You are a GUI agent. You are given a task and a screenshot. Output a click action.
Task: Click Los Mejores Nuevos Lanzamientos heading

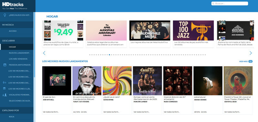pyautogui.click(x=65, y=61)
